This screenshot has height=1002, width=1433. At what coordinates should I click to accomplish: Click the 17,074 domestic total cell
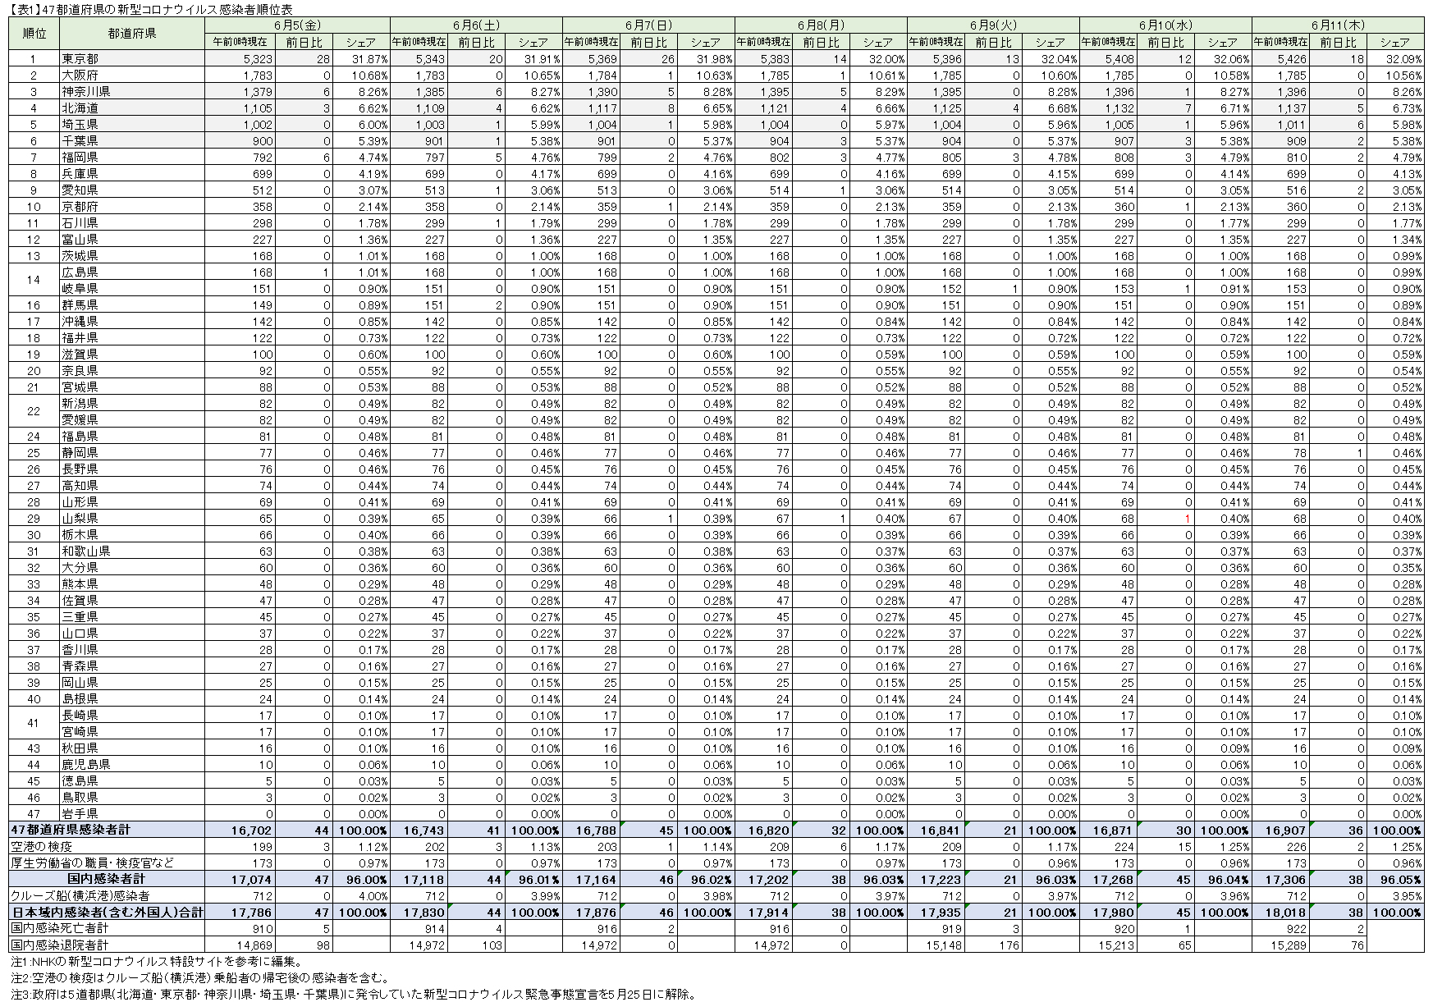coord(240,879)
